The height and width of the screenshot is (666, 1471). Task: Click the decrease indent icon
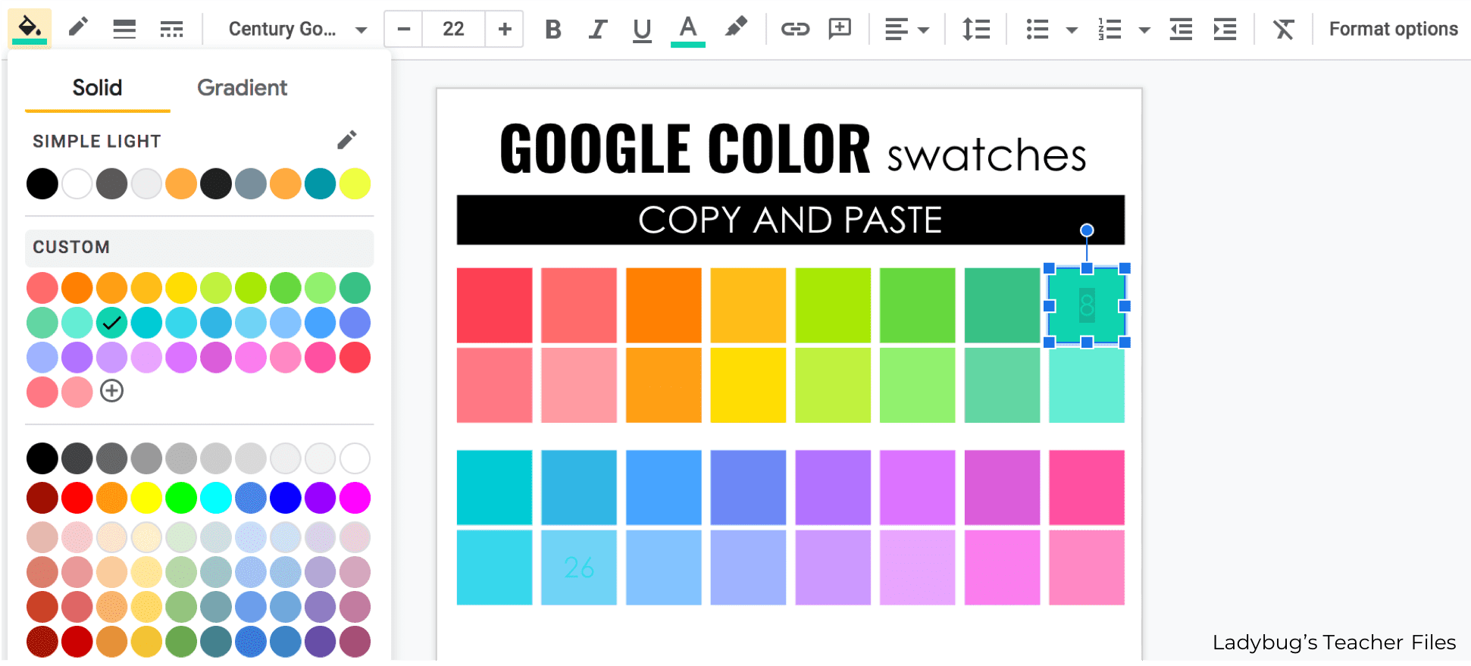click(1181, 30)
